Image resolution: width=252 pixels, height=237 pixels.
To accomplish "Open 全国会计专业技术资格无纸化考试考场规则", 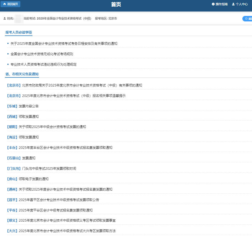I will [42, 54].
